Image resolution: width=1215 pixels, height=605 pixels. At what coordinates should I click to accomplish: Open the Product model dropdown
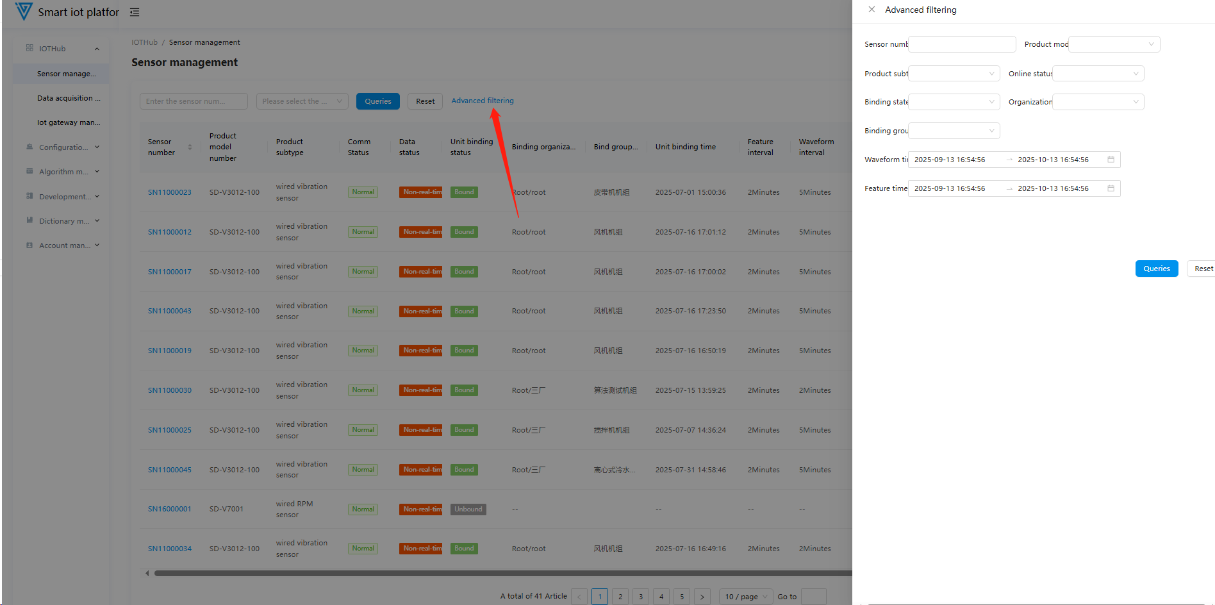1114,44
